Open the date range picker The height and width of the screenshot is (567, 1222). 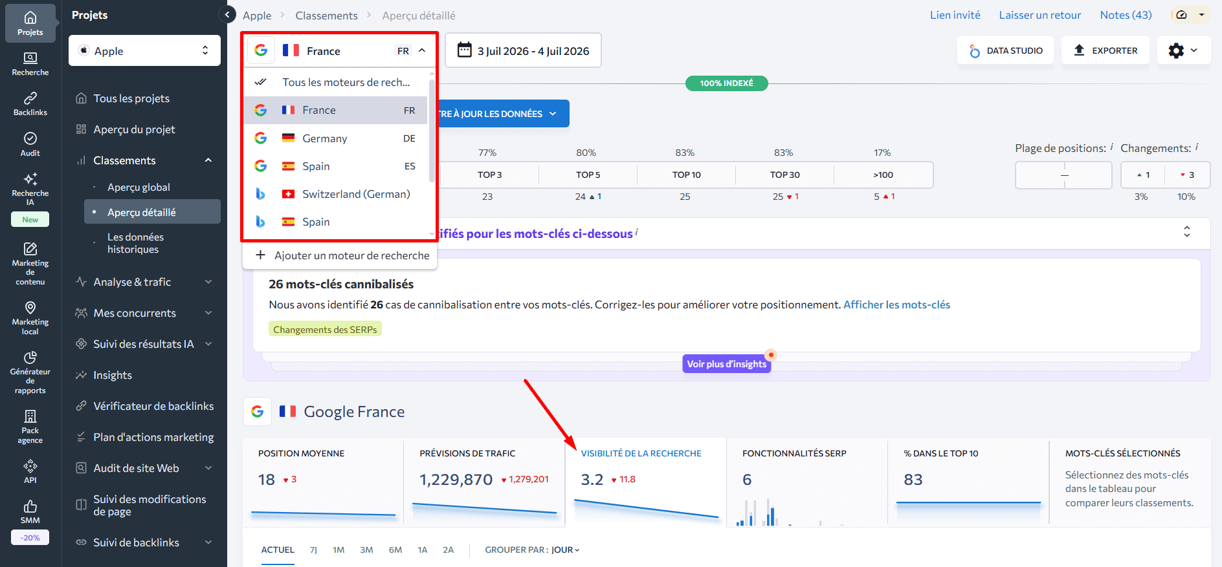click(x=523, y=50)
